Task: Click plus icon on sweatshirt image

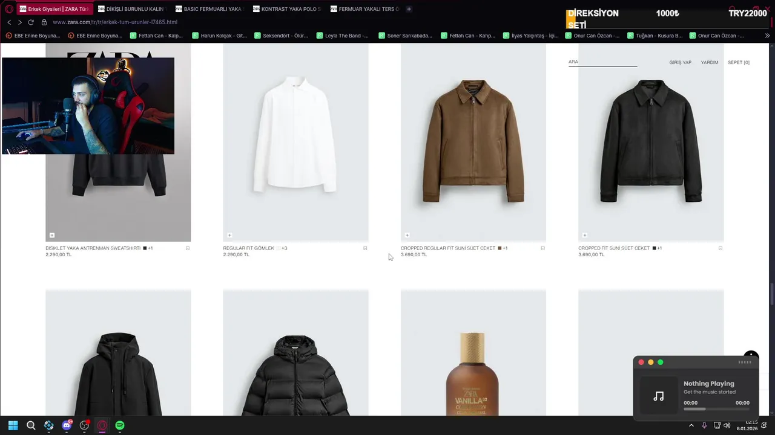Action: click(x=52, y=235)
